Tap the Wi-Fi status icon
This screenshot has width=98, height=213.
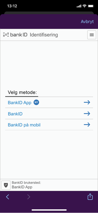[x=85, y=6]
